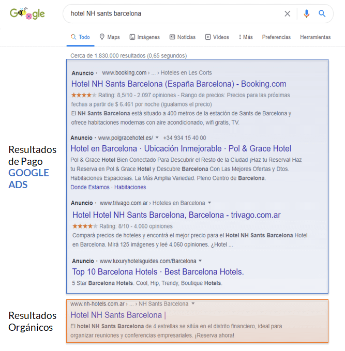The height and width of the screenshot is (351, 345).
Task: Expand the Más menu
Action: [x=246, y=37]
